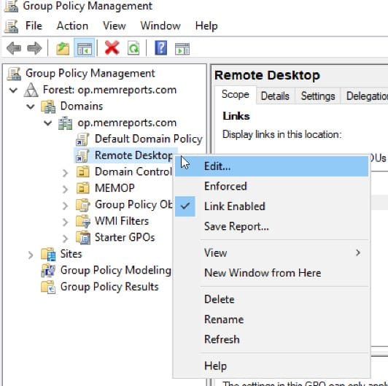Click the green Refresh toolbar icon
Viewport: 388px width, 386px height.
click(133, 48)
